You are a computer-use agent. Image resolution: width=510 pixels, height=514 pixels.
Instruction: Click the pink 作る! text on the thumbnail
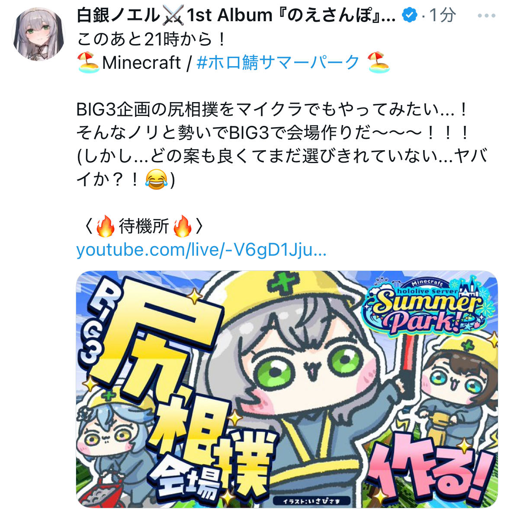(x=430, y=472)
